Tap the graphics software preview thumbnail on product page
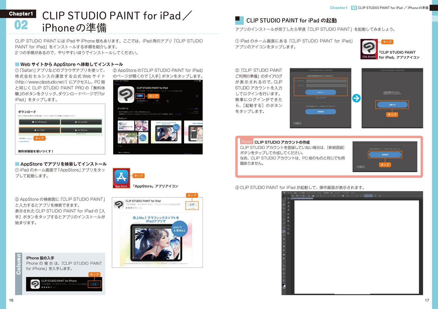 (x=166, y=132)
